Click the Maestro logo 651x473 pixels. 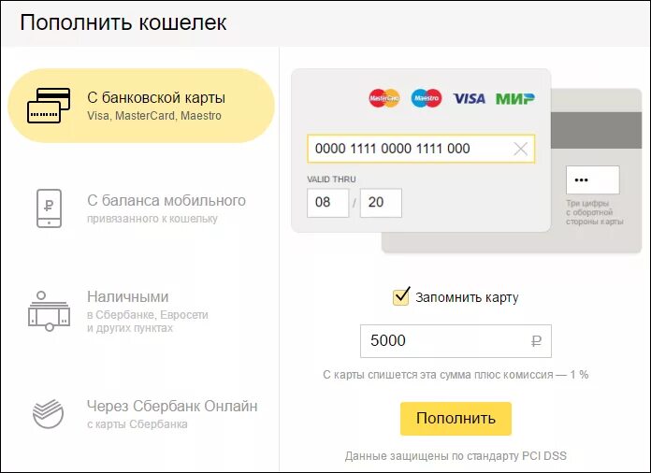pyautogui.click(x=427, y=98)
